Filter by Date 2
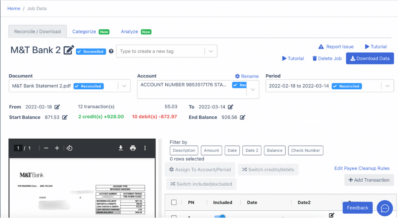 pyautogui.click(x=252, y=150)
